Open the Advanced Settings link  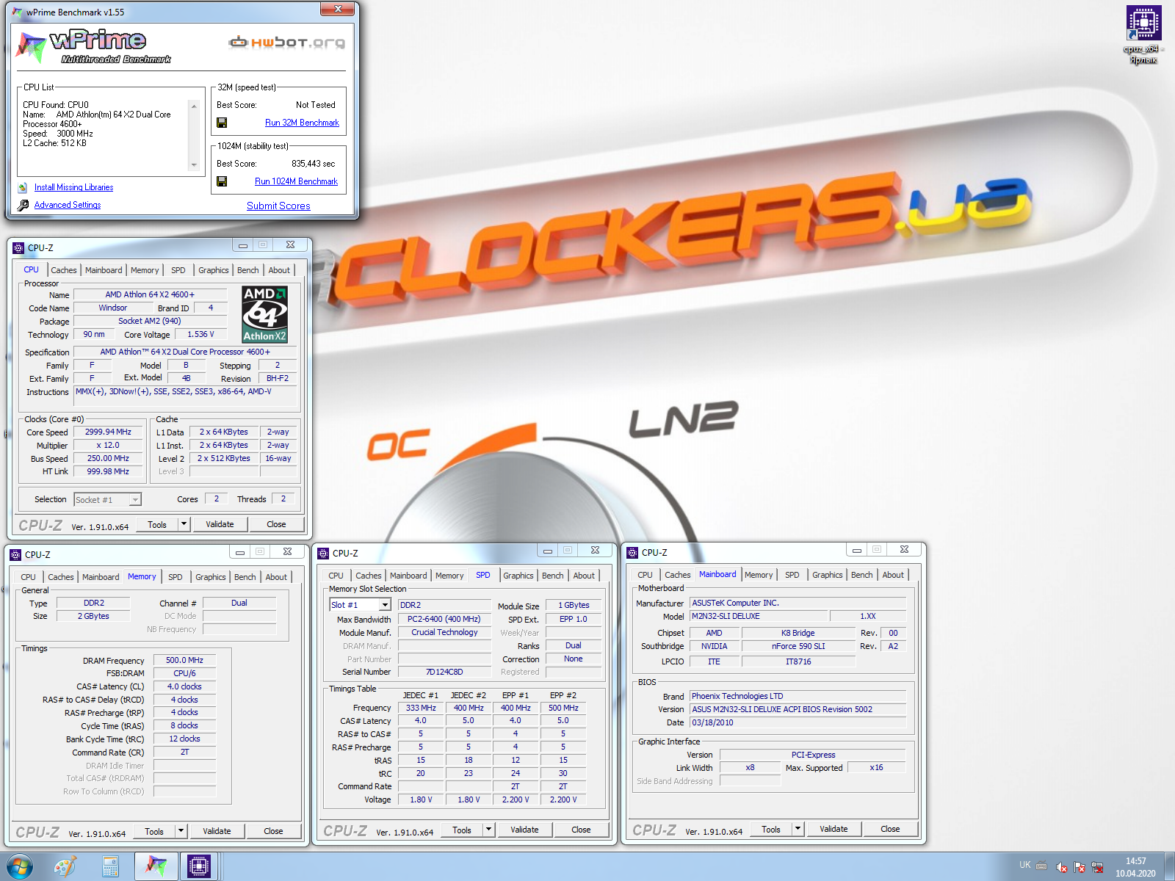68,205
